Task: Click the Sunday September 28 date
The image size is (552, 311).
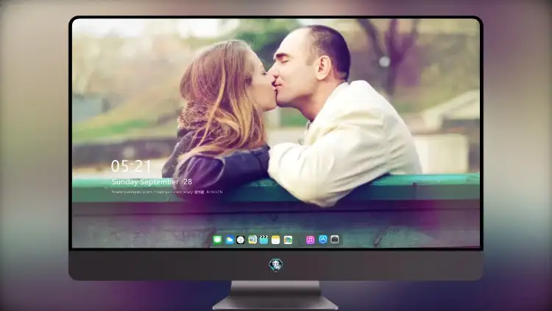Action: coord(152,182)
